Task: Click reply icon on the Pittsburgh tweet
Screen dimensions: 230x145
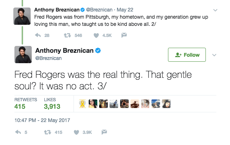Action: pyautogui.click(x=37, y=35)
